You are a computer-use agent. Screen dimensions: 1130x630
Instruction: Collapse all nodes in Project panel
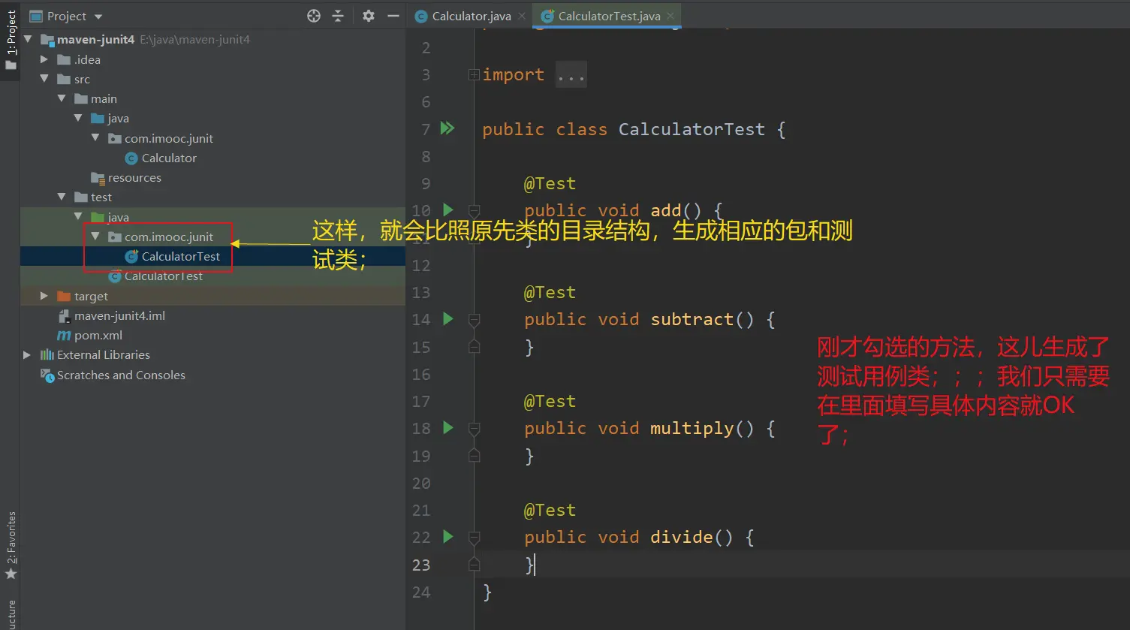(338, 16)
